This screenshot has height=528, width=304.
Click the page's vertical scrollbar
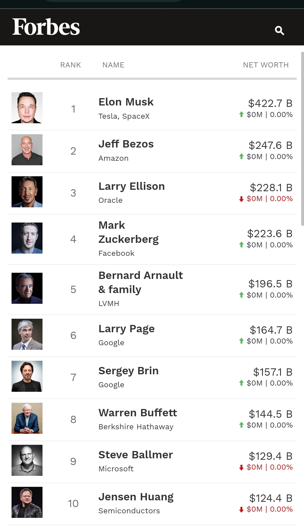point(302,138)
